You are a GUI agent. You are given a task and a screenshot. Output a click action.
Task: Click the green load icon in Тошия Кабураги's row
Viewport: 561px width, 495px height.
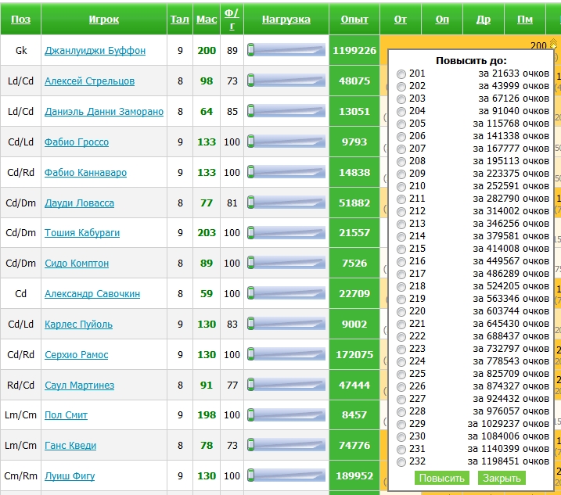[x=251, y=233]
